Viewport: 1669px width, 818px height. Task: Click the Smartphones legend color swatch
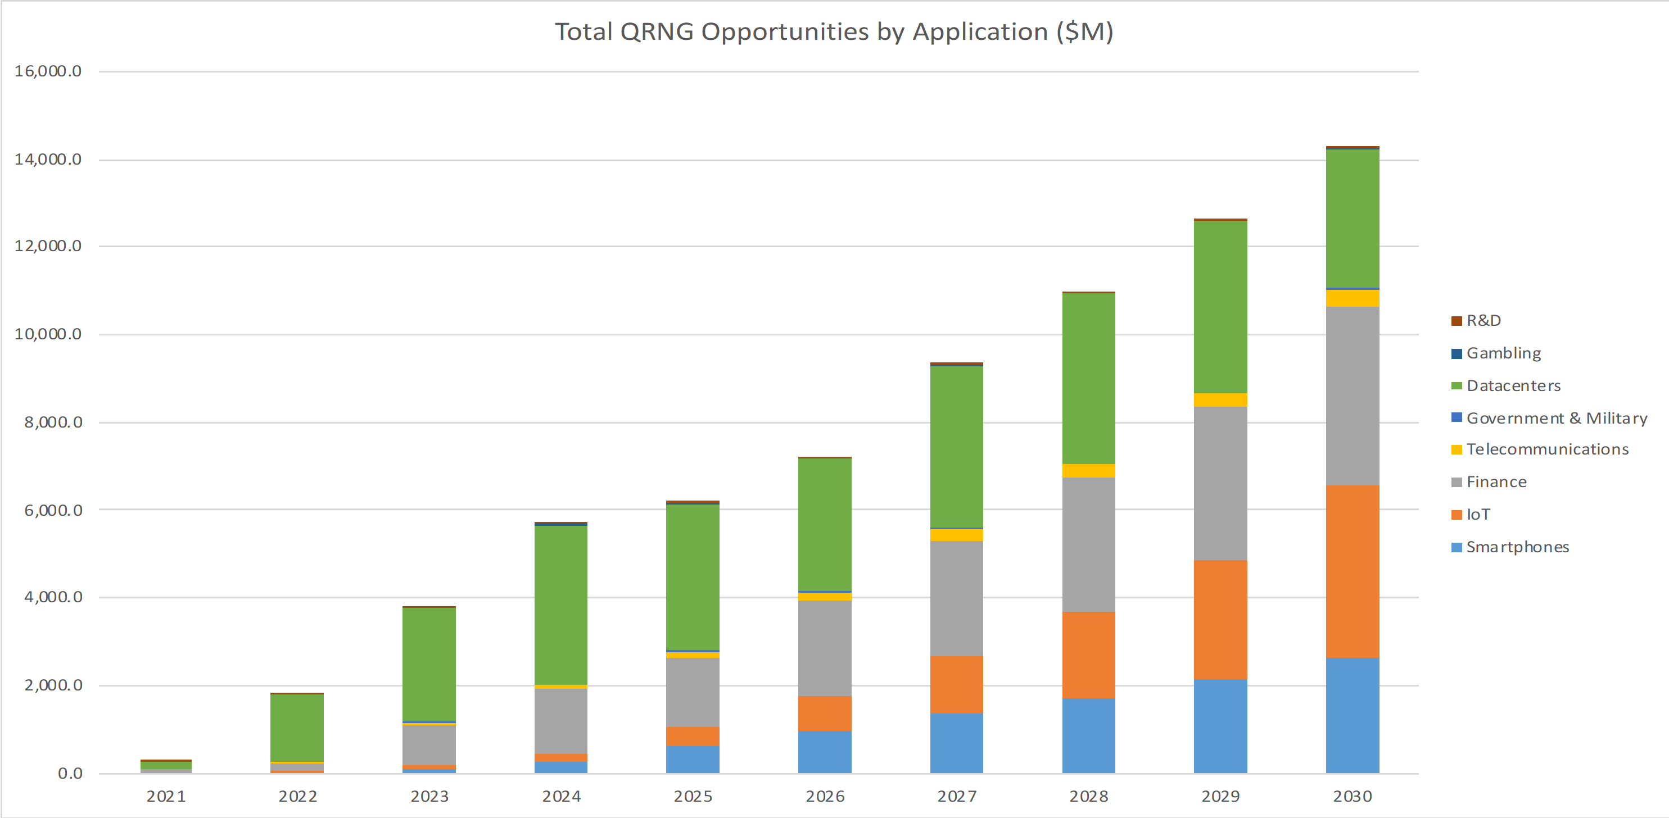click(1457, 547)
